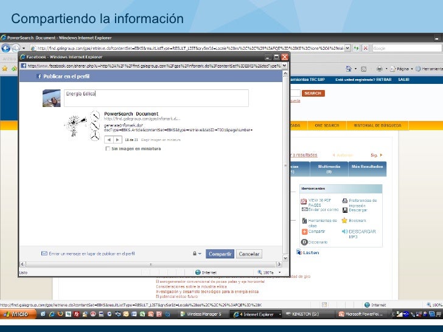
Task: Click the red Stop icon beside address bar
Action: coord(365,48)
